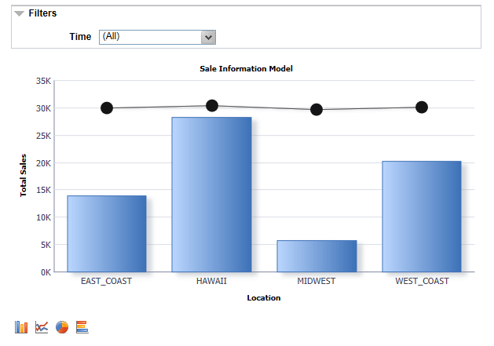Click the Total Sales axis title
This screenshot has height=346, width=494.
click(x=23, y=176)
